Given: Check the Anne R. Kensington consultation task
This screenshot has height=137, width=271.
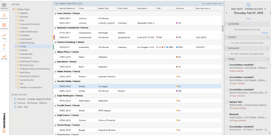Looking at the screenshot, I should (x=227, y=90).
